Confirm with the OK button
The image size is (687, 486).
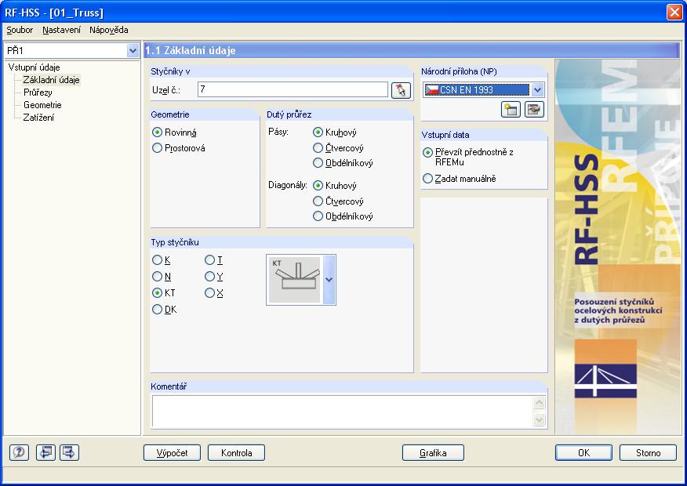[583, 453]
